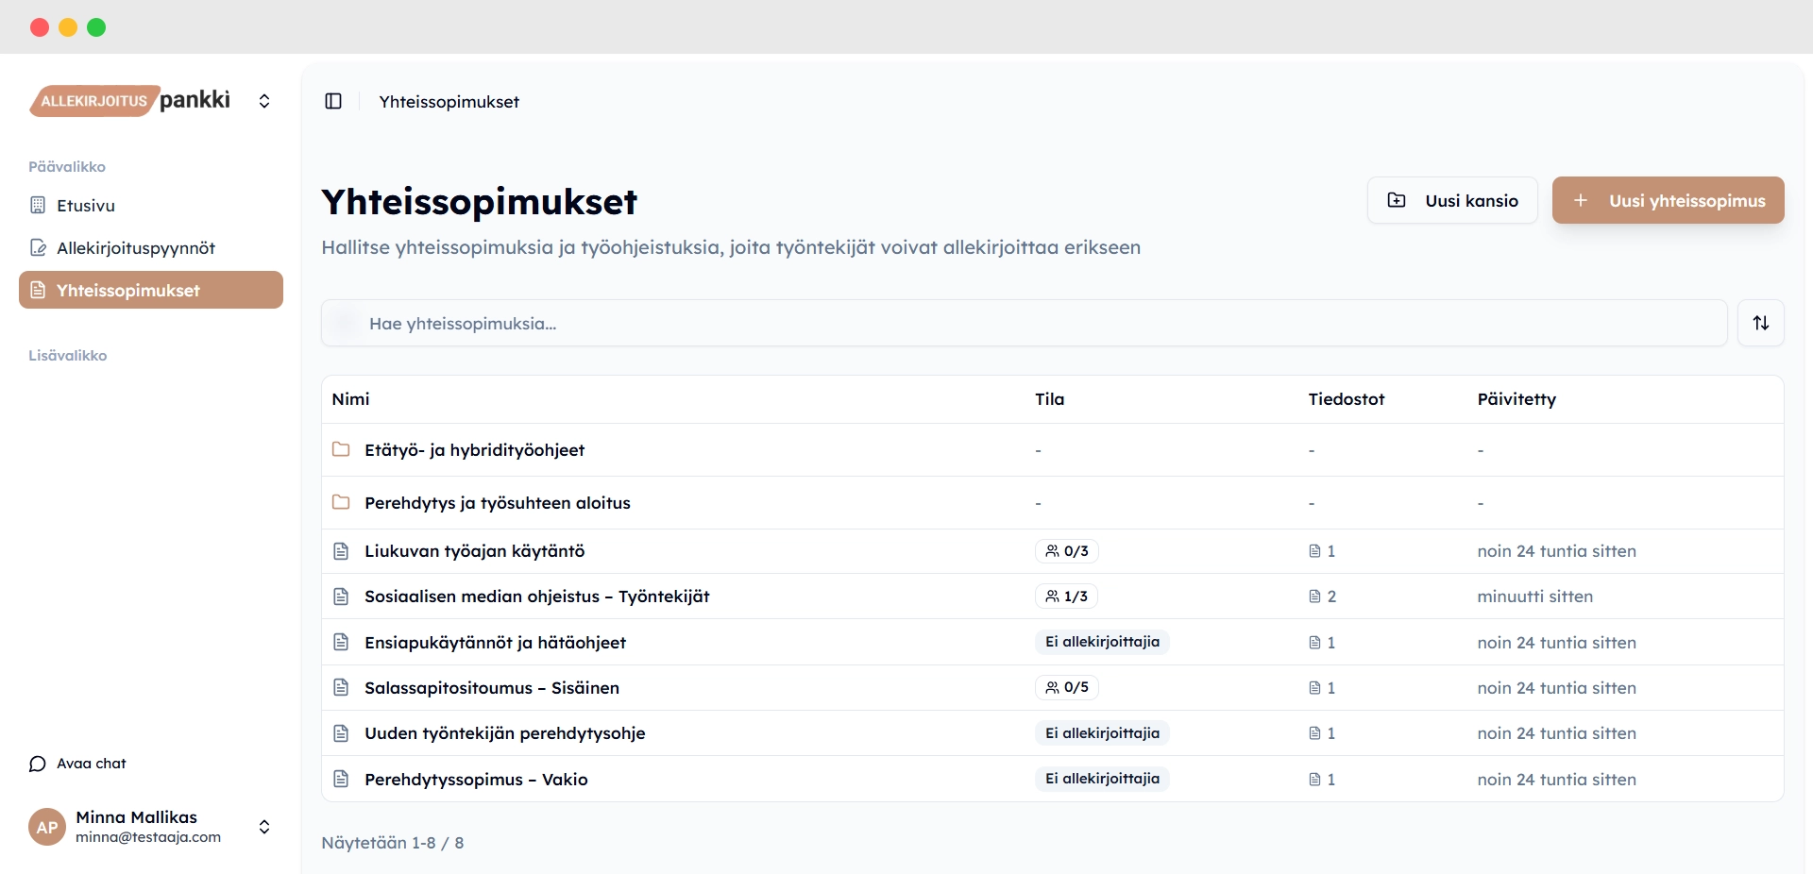
Task: Toggle the sidebar panel icon
Action: 333,101
